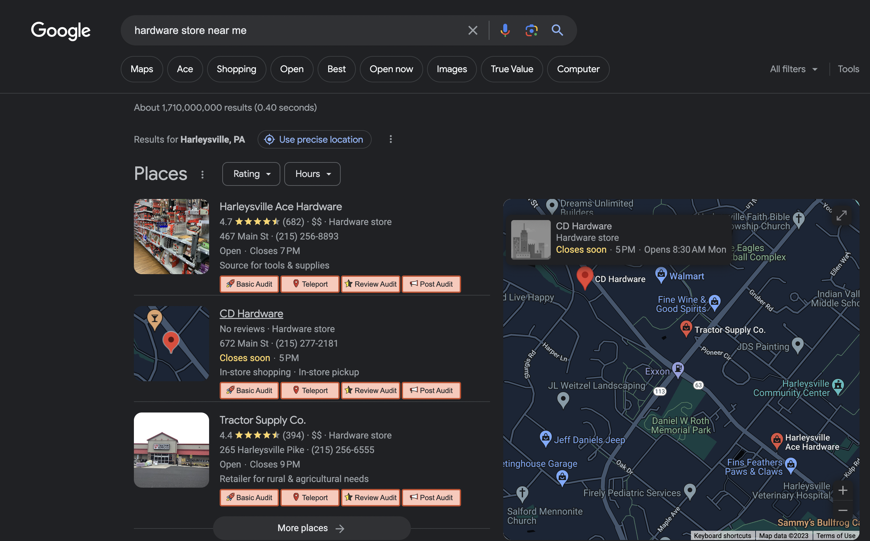Select the Ace filter chip
The height and width of the screenshot is (541, 870).
click(x=185, y=69)
